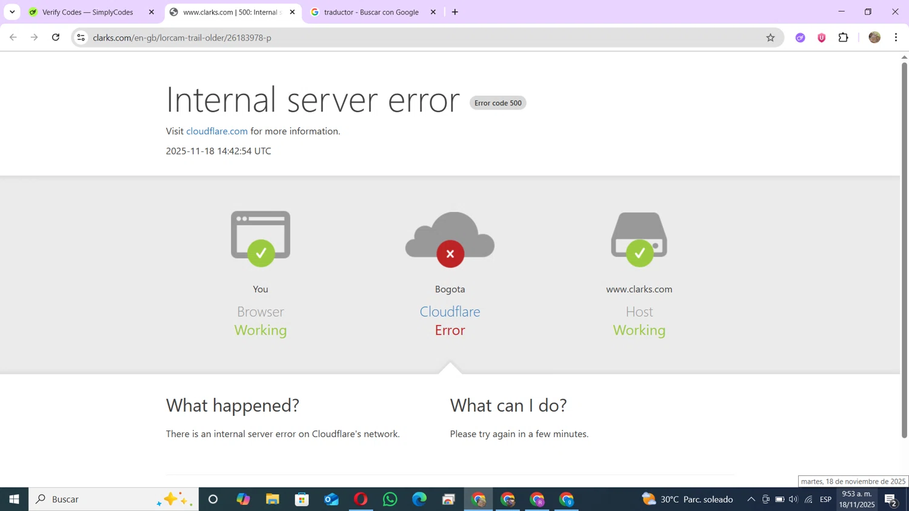The width and height of the screenshot is (909, 511).
Task: Select the Bogota location label
Action: (450, 289)
